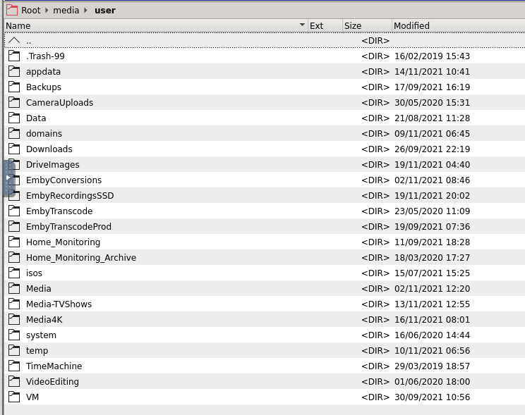Click the Media-TVShows folder icon
Screen dimensions: 525x415
tap(13, 304)
